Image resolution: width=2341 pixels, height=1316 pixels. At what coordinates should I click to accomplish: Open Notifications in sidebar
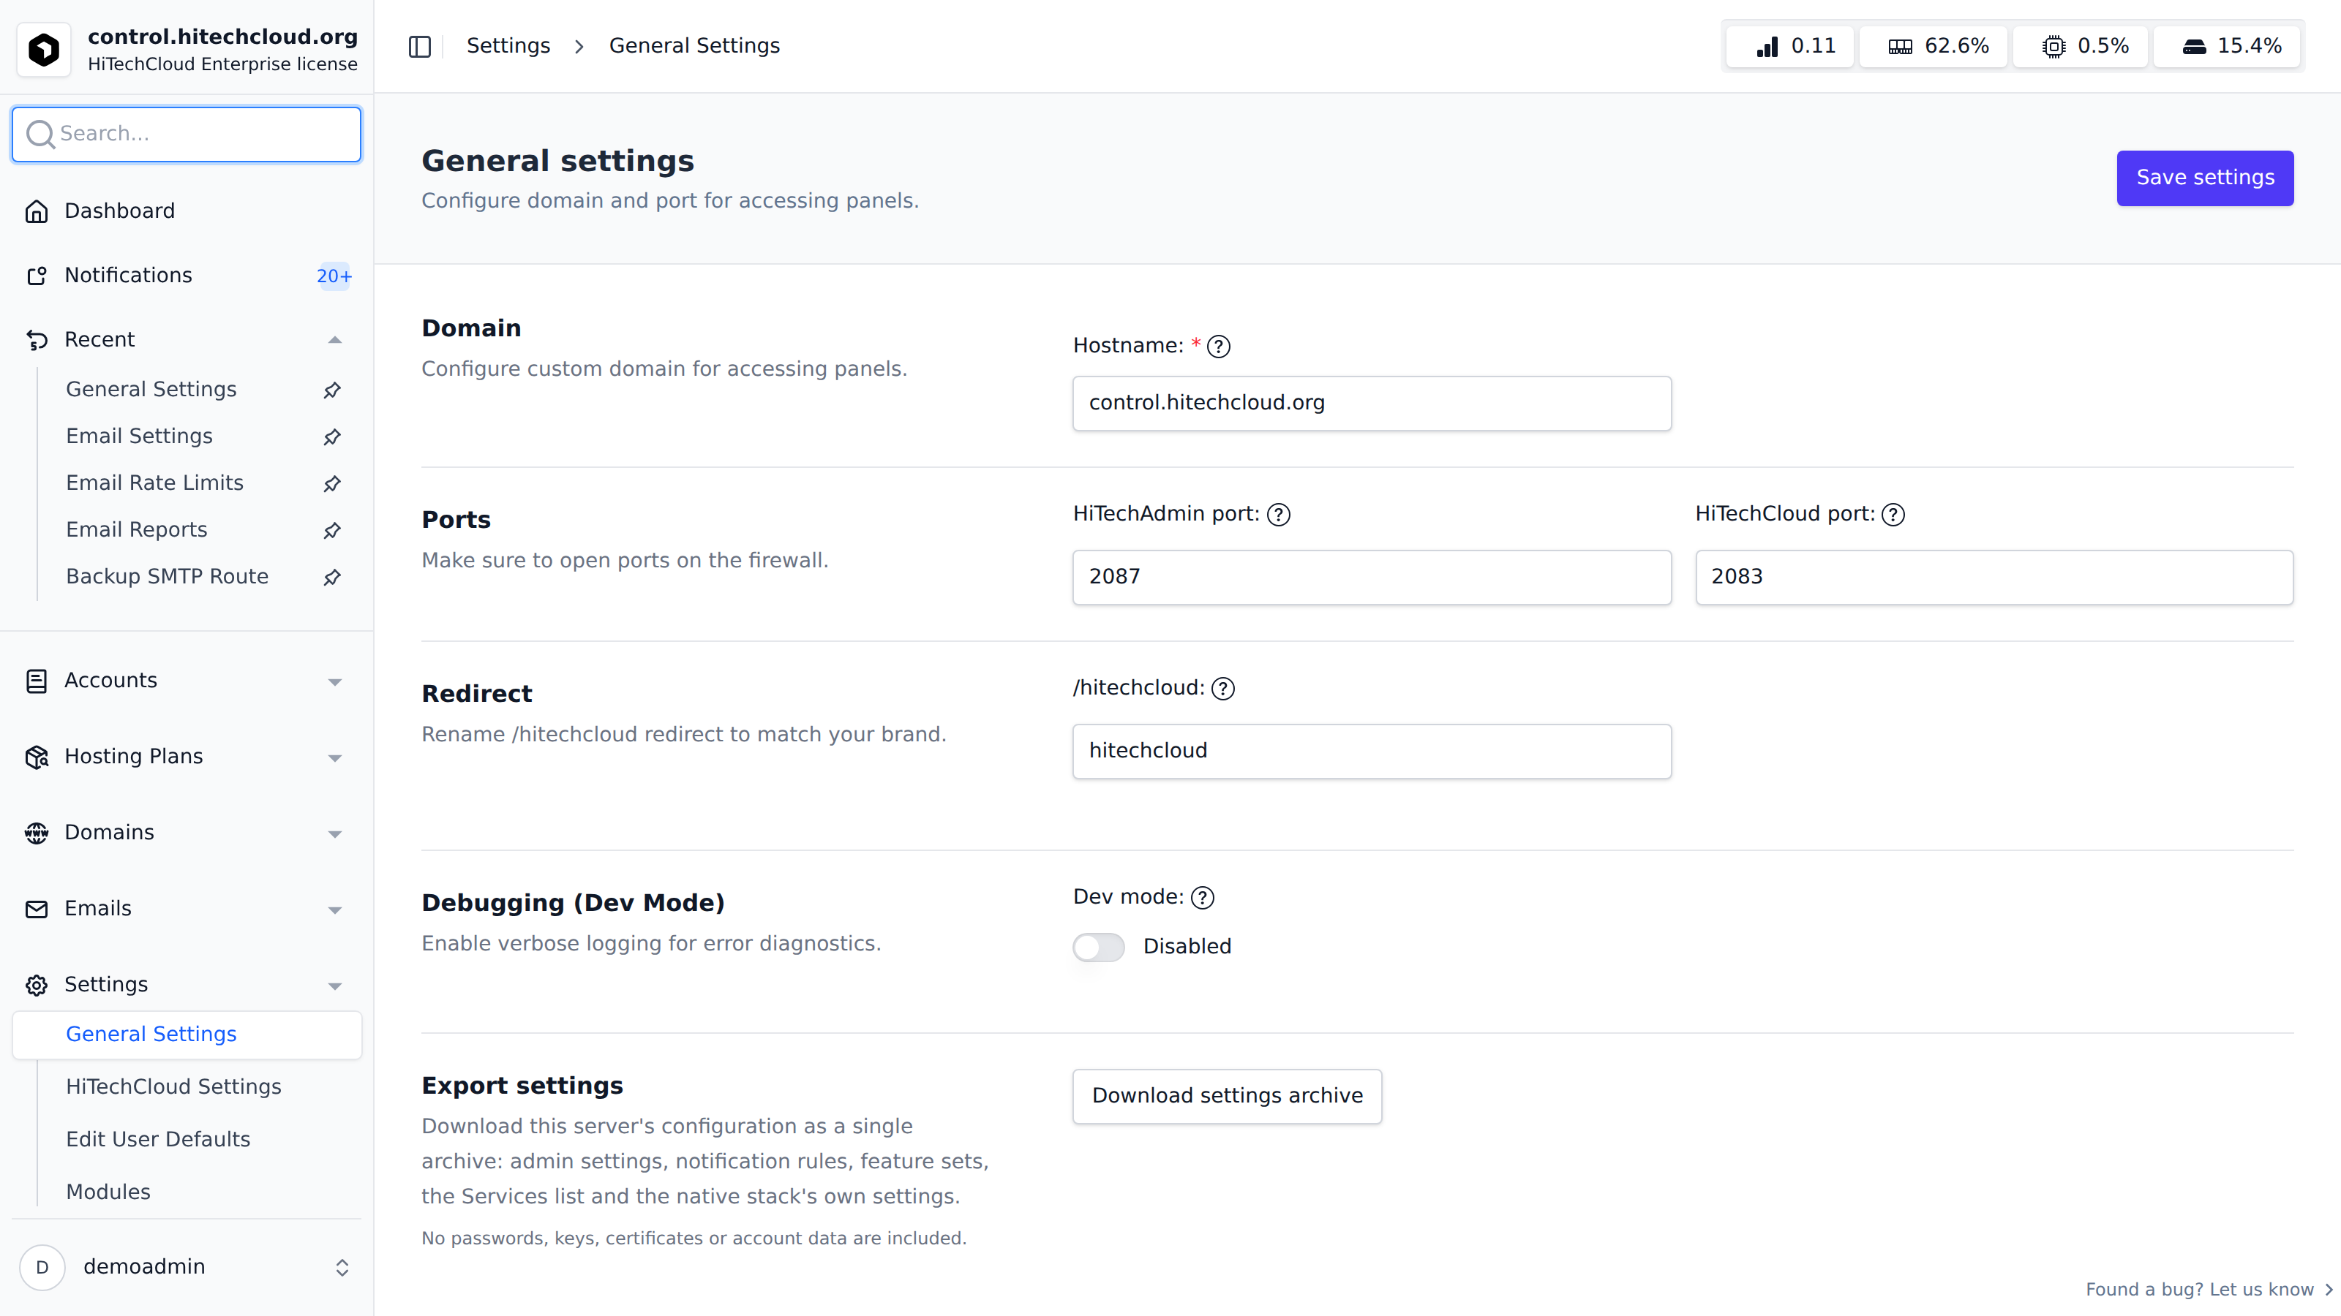(x=187, y=275)
